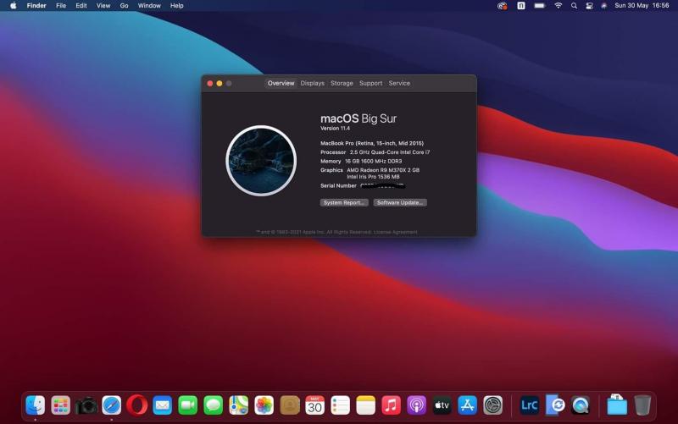Open the Messages app
Screen dimensions: 678x424
click(x=214, y=405)
